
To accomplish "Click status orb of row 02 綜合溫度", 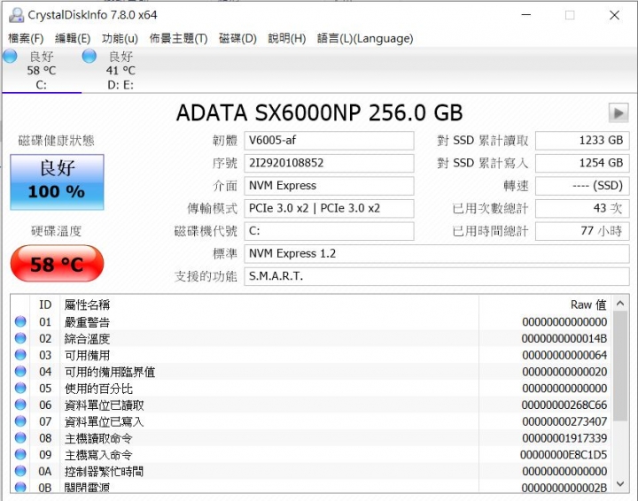I will pos(20,338).
